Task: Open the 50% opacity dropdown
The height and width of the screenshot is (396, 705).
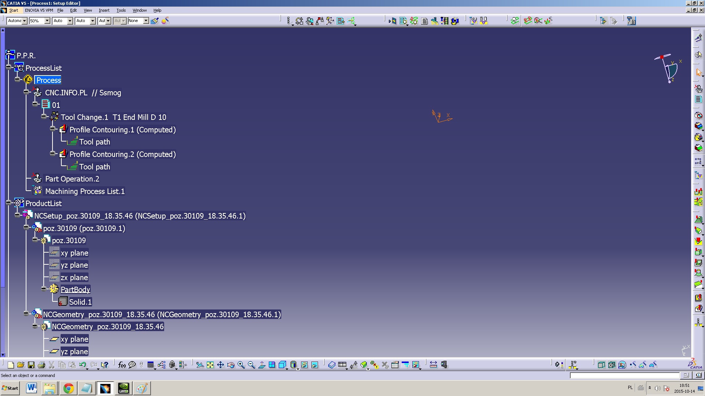Action: [47, 21]
